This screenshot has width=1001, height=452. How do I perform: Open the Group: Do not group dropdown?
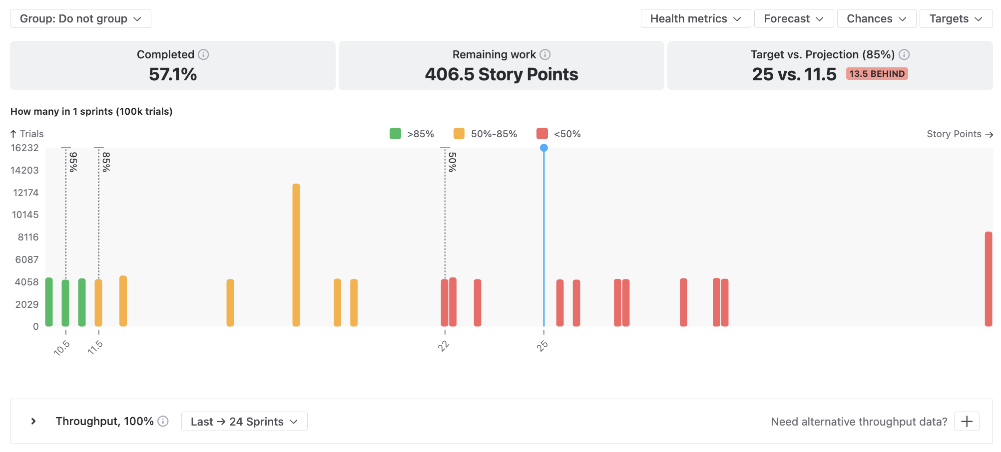(80, 18)
